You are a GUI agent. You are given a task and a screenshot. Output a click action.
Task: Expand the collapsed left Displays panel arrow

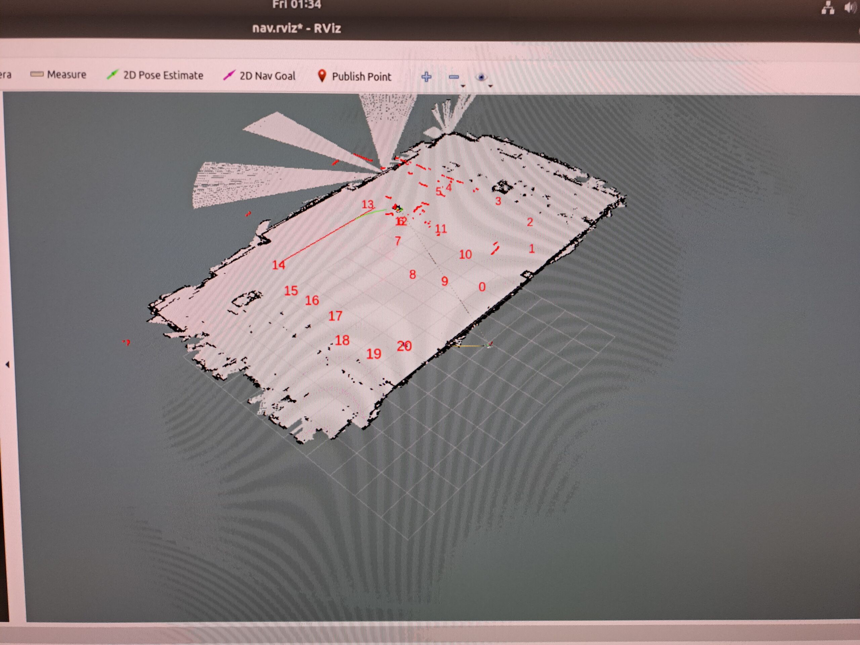7,364
